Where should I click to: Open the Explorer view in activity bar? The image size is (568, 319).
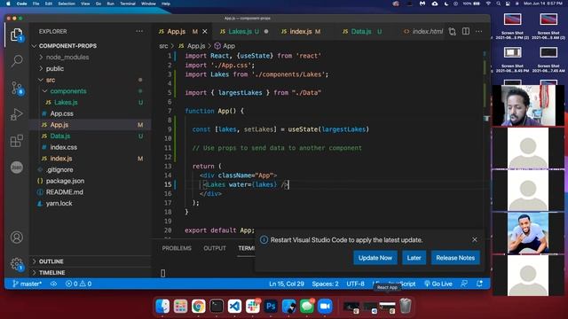(16, 35)
